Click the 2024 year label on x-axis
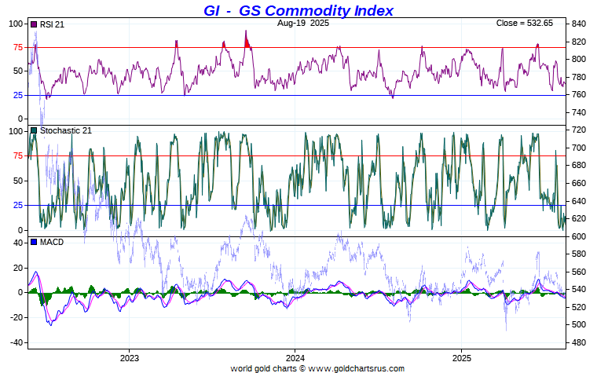The height and width of the screenshot is (373, 597). pyautogui.click(x=295, y=357)
